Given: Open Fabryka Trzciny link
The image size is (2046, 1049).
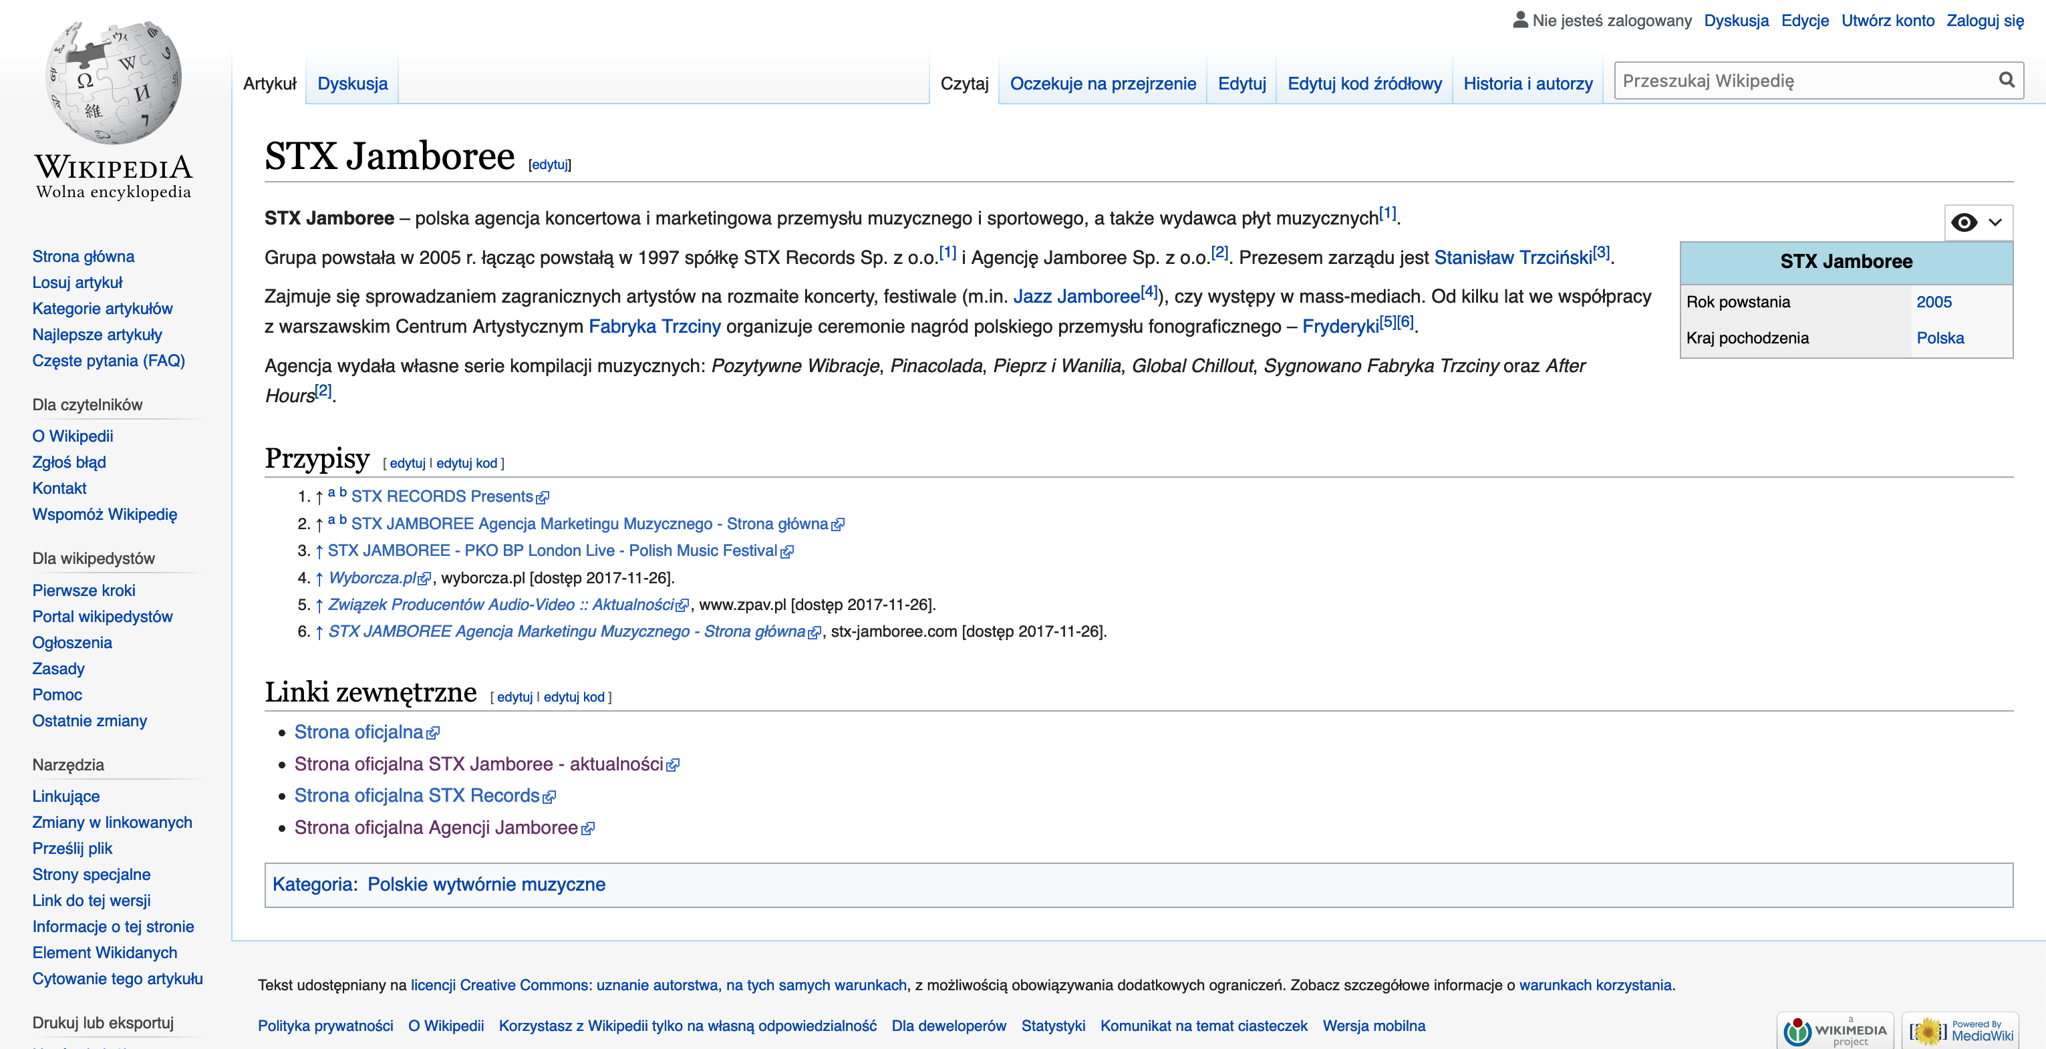Looking at the screenshot, I should (x=654, y=326).
